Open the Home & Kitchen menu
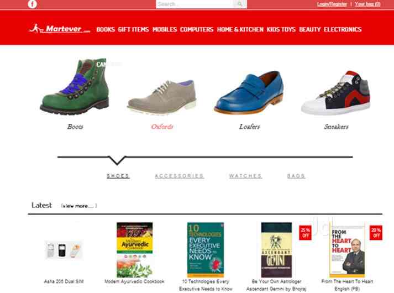The image size is (394, 293). click(240, 29)
